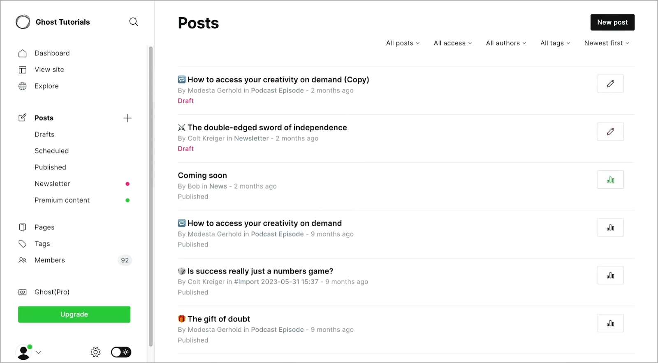
Task: Click the Dashboard house icon
Action: click(23, 53)
